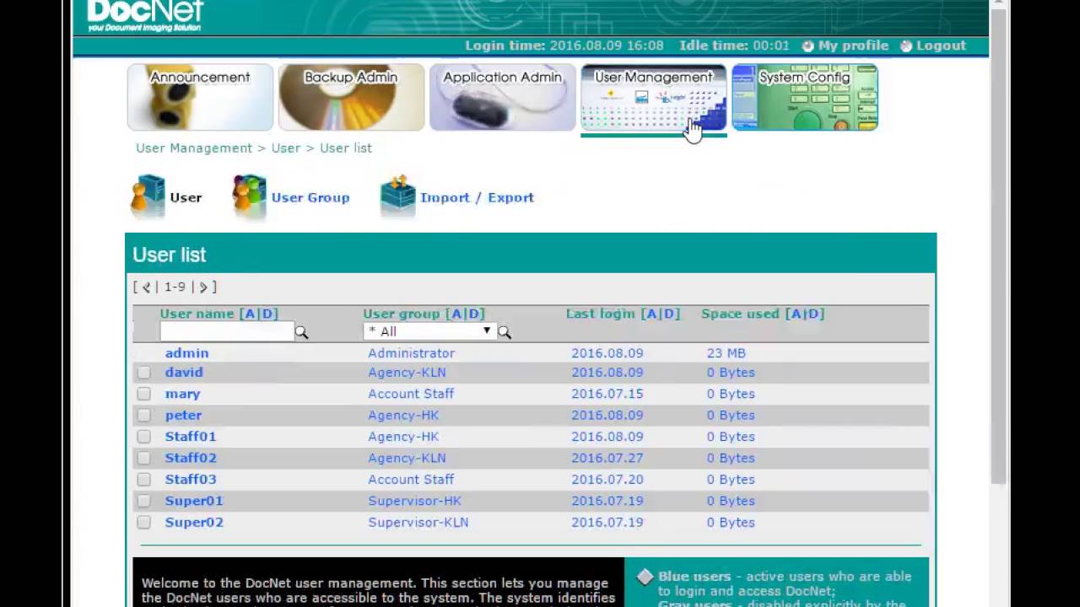The height and width of the screenshot is (607, 1080).
Task: Click Account Staff group for mary
Action: [x=411, y=394]
